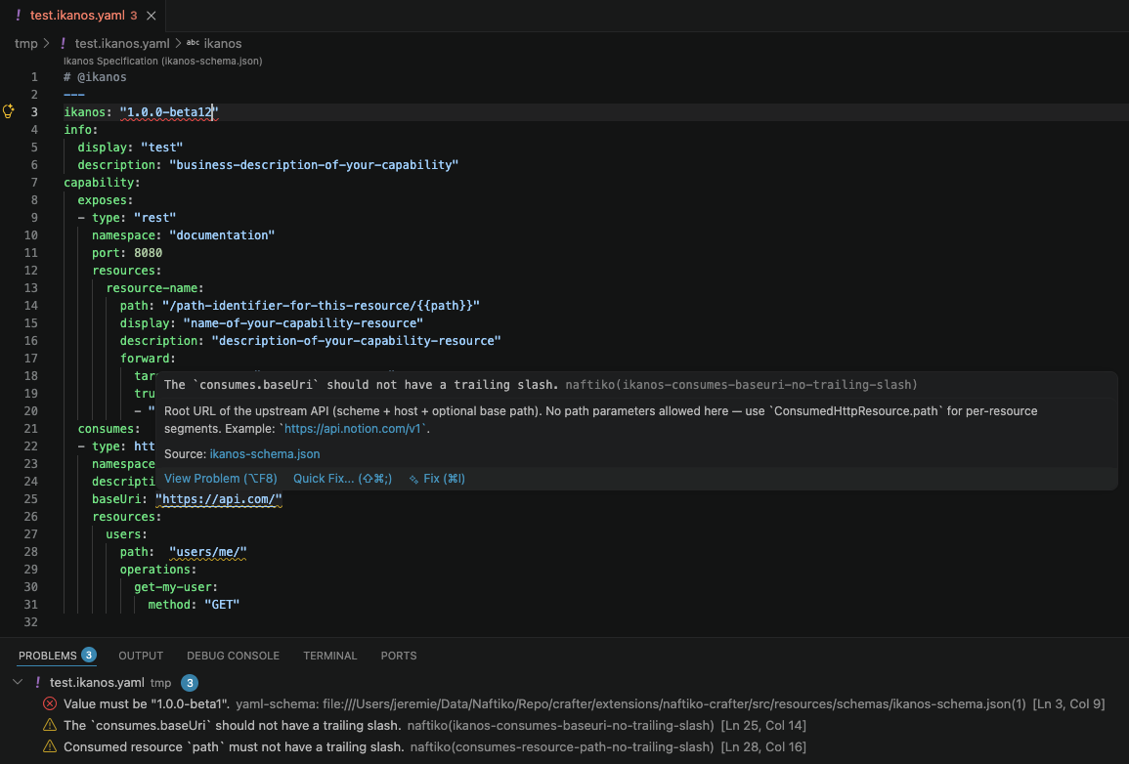Click the red error icon in Problems list

click(50, 703)
